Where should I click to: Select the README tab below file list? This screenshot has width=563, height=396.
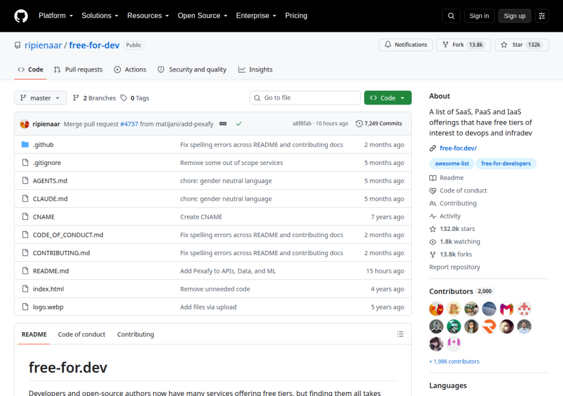pos(34,334)
